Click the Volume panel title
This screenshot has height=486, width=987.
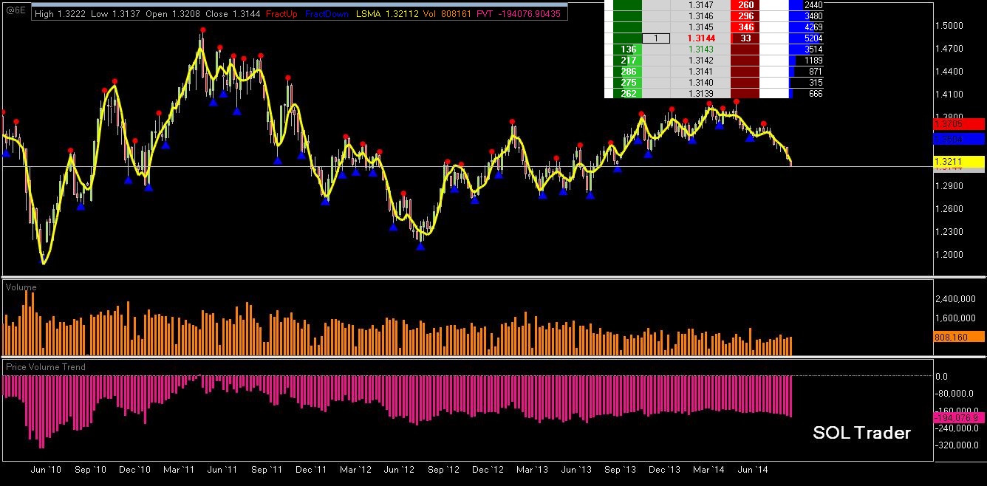tap(21, 287)
